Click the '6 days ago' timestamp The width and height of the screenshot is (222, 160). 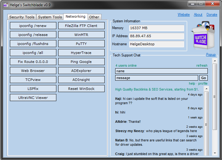(x=195, y=108)
